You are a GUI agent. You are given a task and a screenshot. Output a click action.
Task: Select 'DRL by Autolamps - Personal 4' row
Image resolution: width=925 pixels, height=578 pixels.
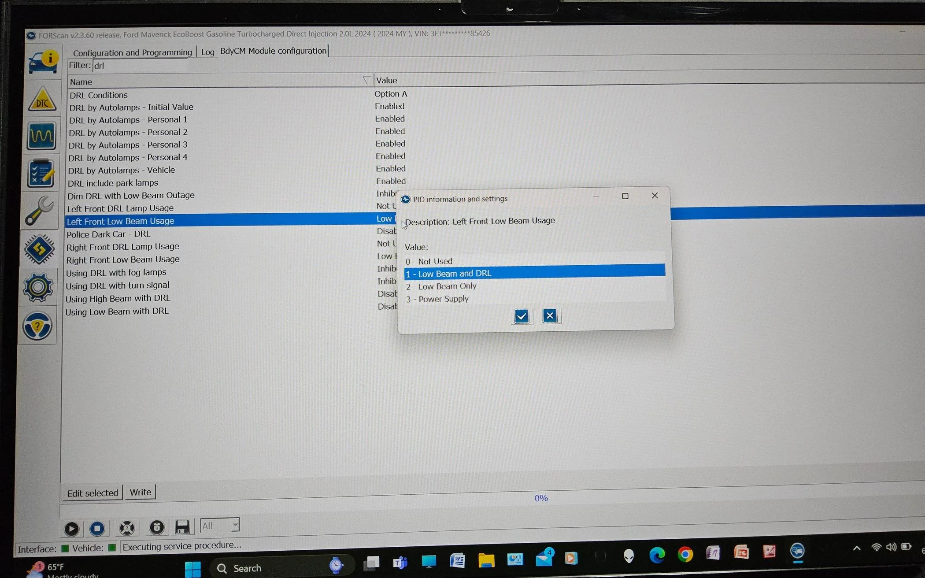[x=128, y=158]
